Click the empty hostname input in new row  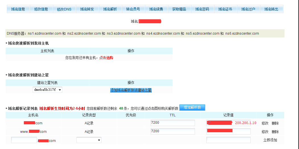pos(24,140)
